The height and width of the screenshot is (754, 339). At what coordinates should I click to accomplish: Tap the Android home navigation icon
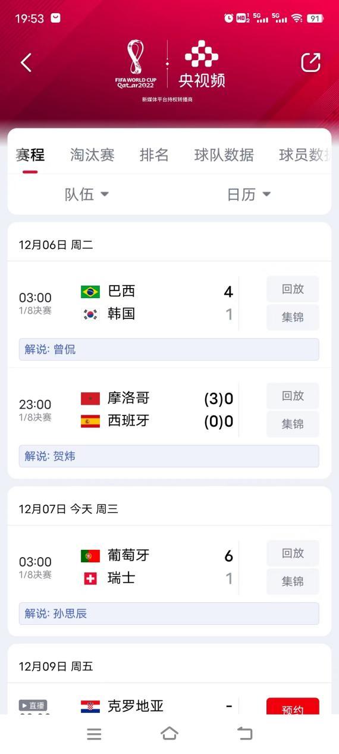[x=169, y=734]
